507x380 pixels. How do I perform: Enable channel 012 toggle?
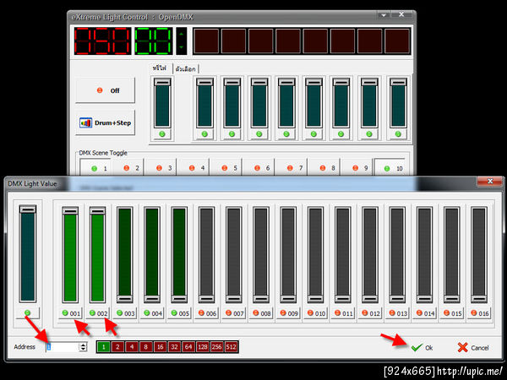tap(370, 313)
